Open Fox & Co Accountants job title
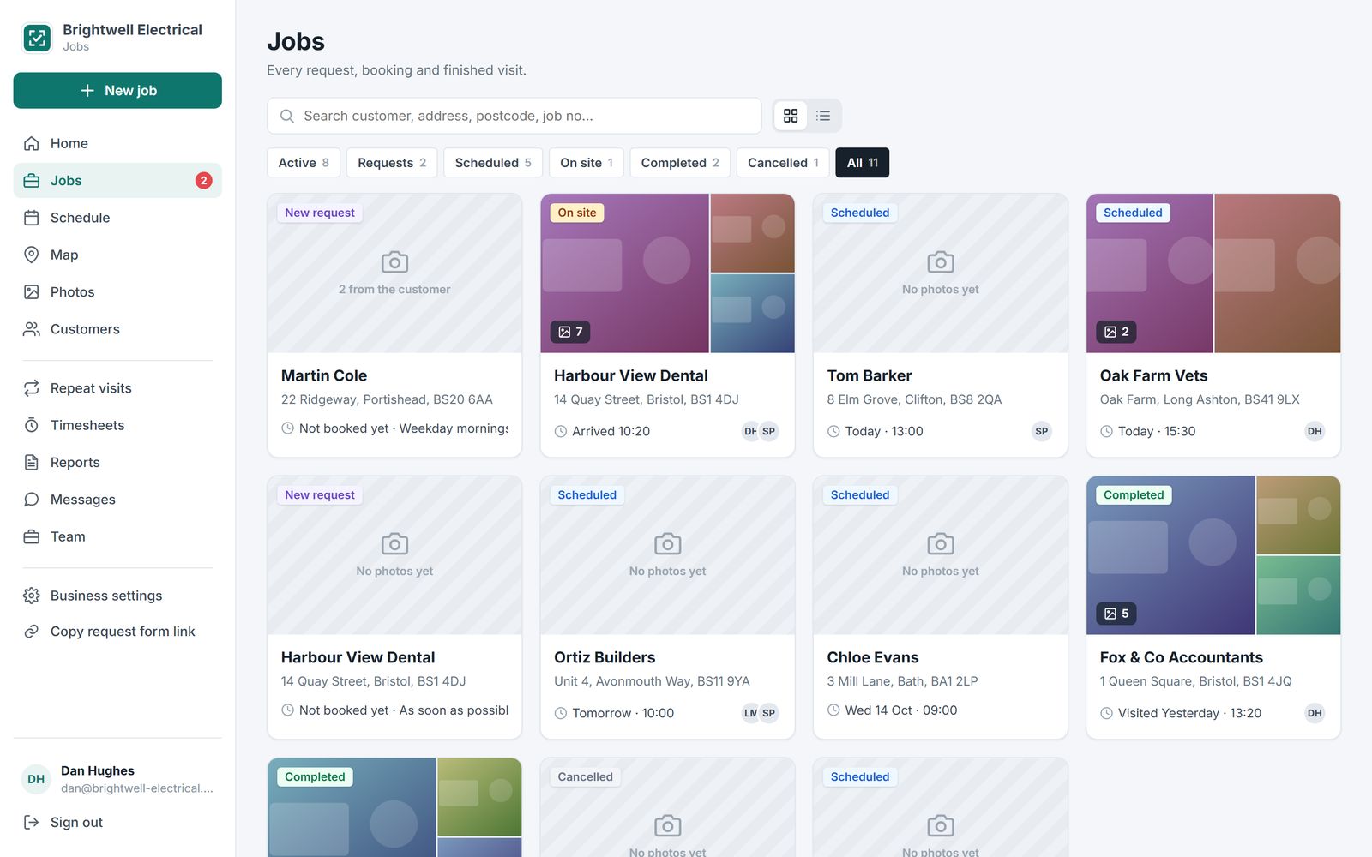 [1182, 657]
